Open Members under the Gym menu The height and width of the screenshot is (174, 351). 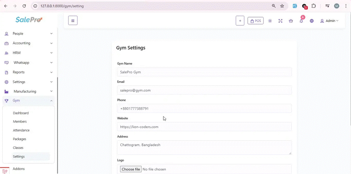20,122
